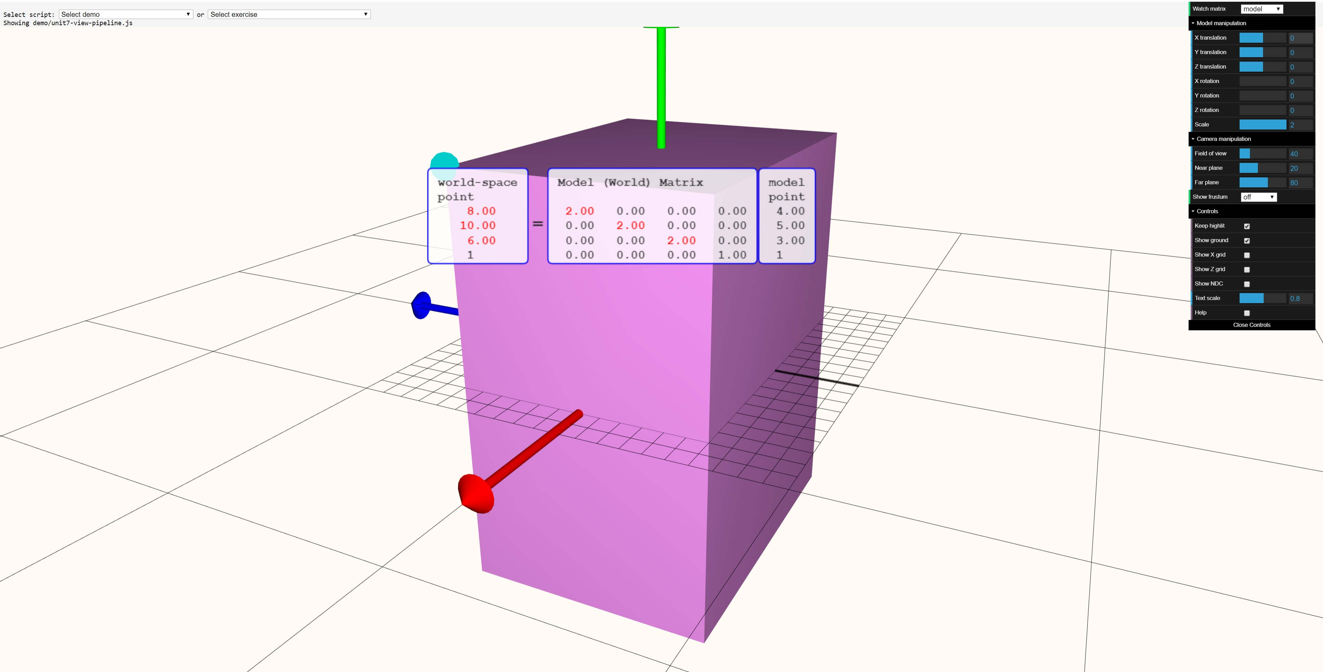The width and height of the screenshot is (1323, 672).
Task: Enable the Show X grid checkbox
Action: click(1246, 255)
